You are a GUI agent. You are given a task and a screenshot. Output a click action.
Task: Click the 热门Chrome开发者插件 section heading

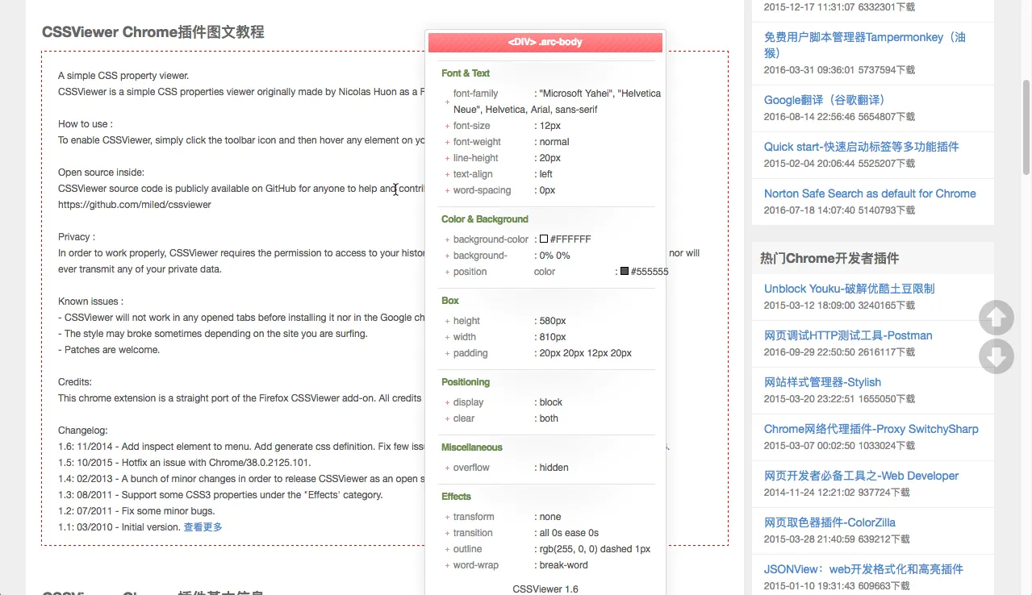(x=829, y=258)
